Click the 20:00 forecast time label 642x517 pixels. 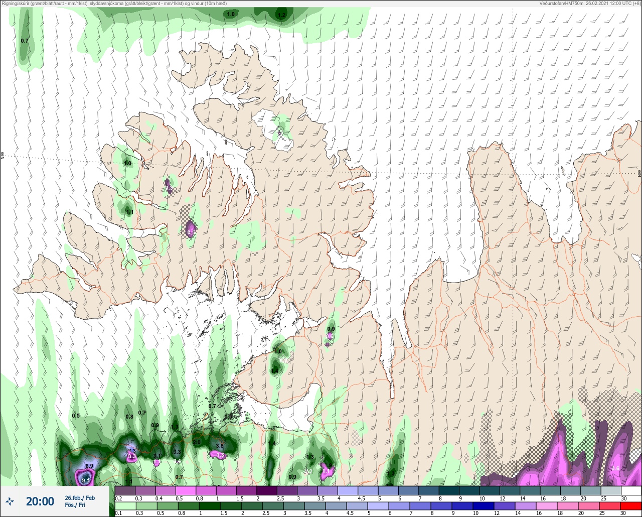[x=40, y=501]
